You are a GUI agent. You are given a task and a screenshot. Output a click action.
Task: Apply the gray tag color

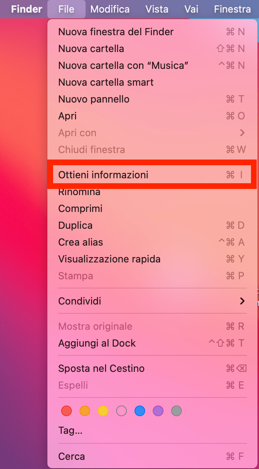click(x=176, y=411)
